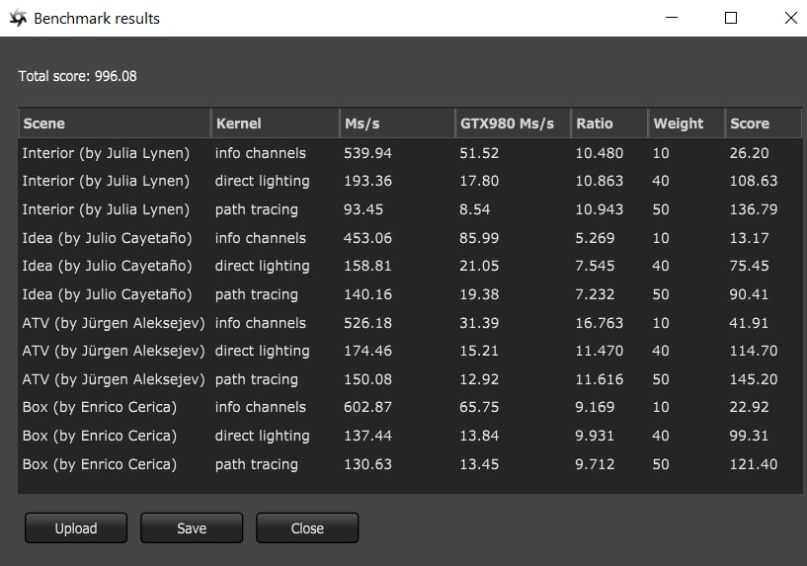The image size is (807, 566).
Task: Click score value 41.91
Action: 749,323
